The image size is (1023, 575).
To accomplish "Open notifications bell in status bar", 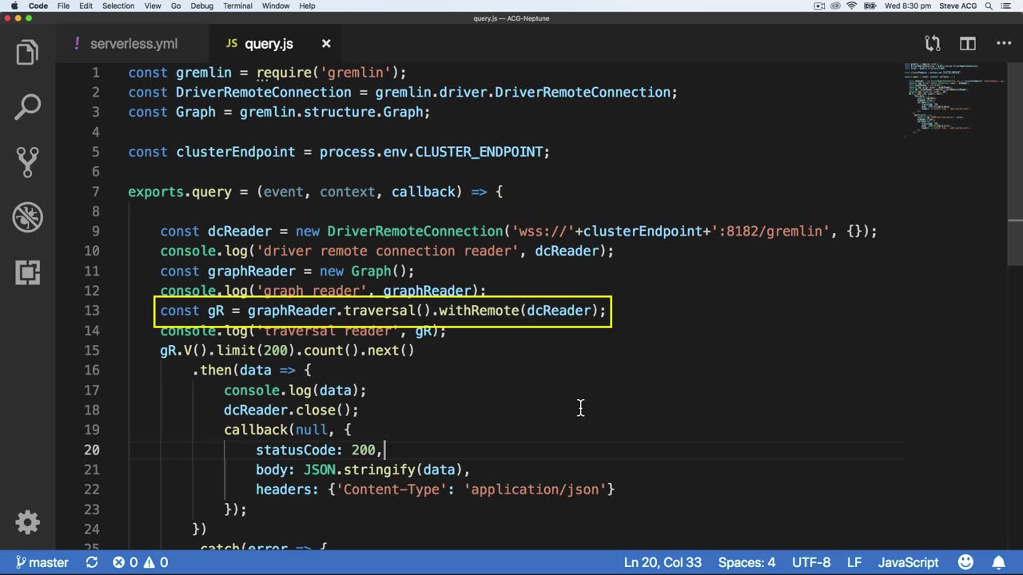I will (x=999, y=562).
